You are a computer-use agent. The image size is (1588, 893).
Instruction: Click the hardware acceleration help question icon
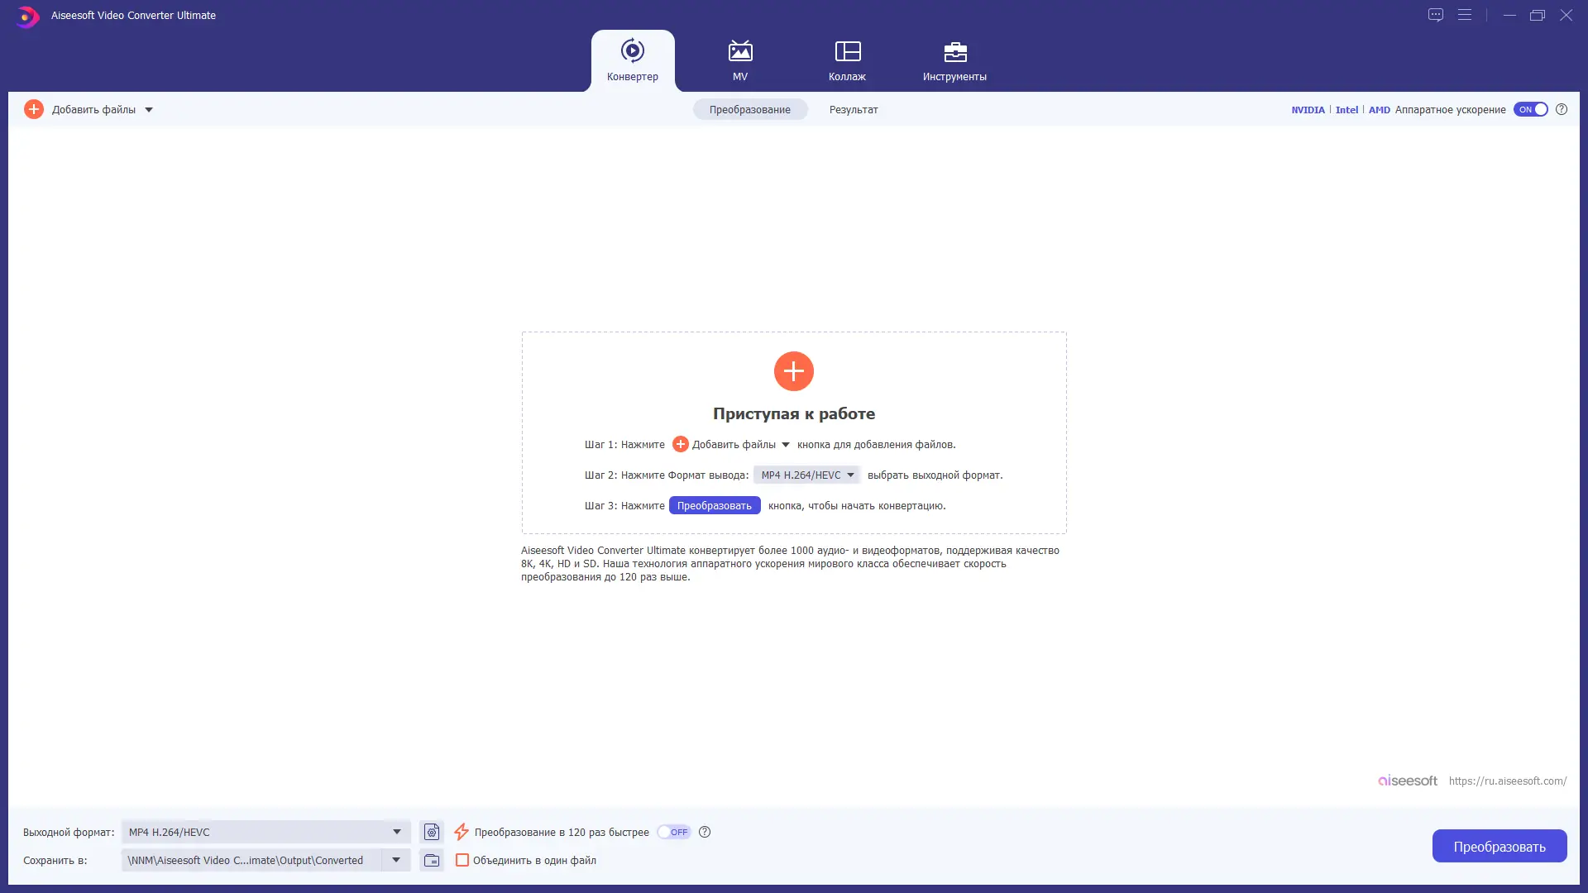(x=1562, y=109)
